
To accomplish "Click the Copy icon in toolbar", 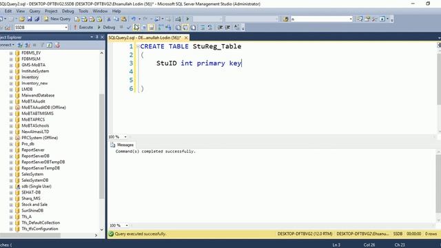I will [116, 19].
